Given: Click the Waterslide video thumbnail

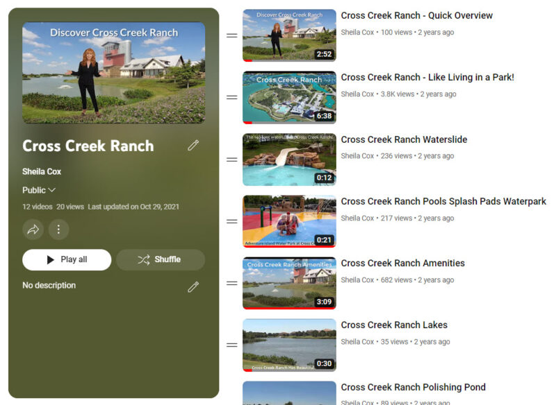Looking at the screenshot, I should click(x=289, y=160).
